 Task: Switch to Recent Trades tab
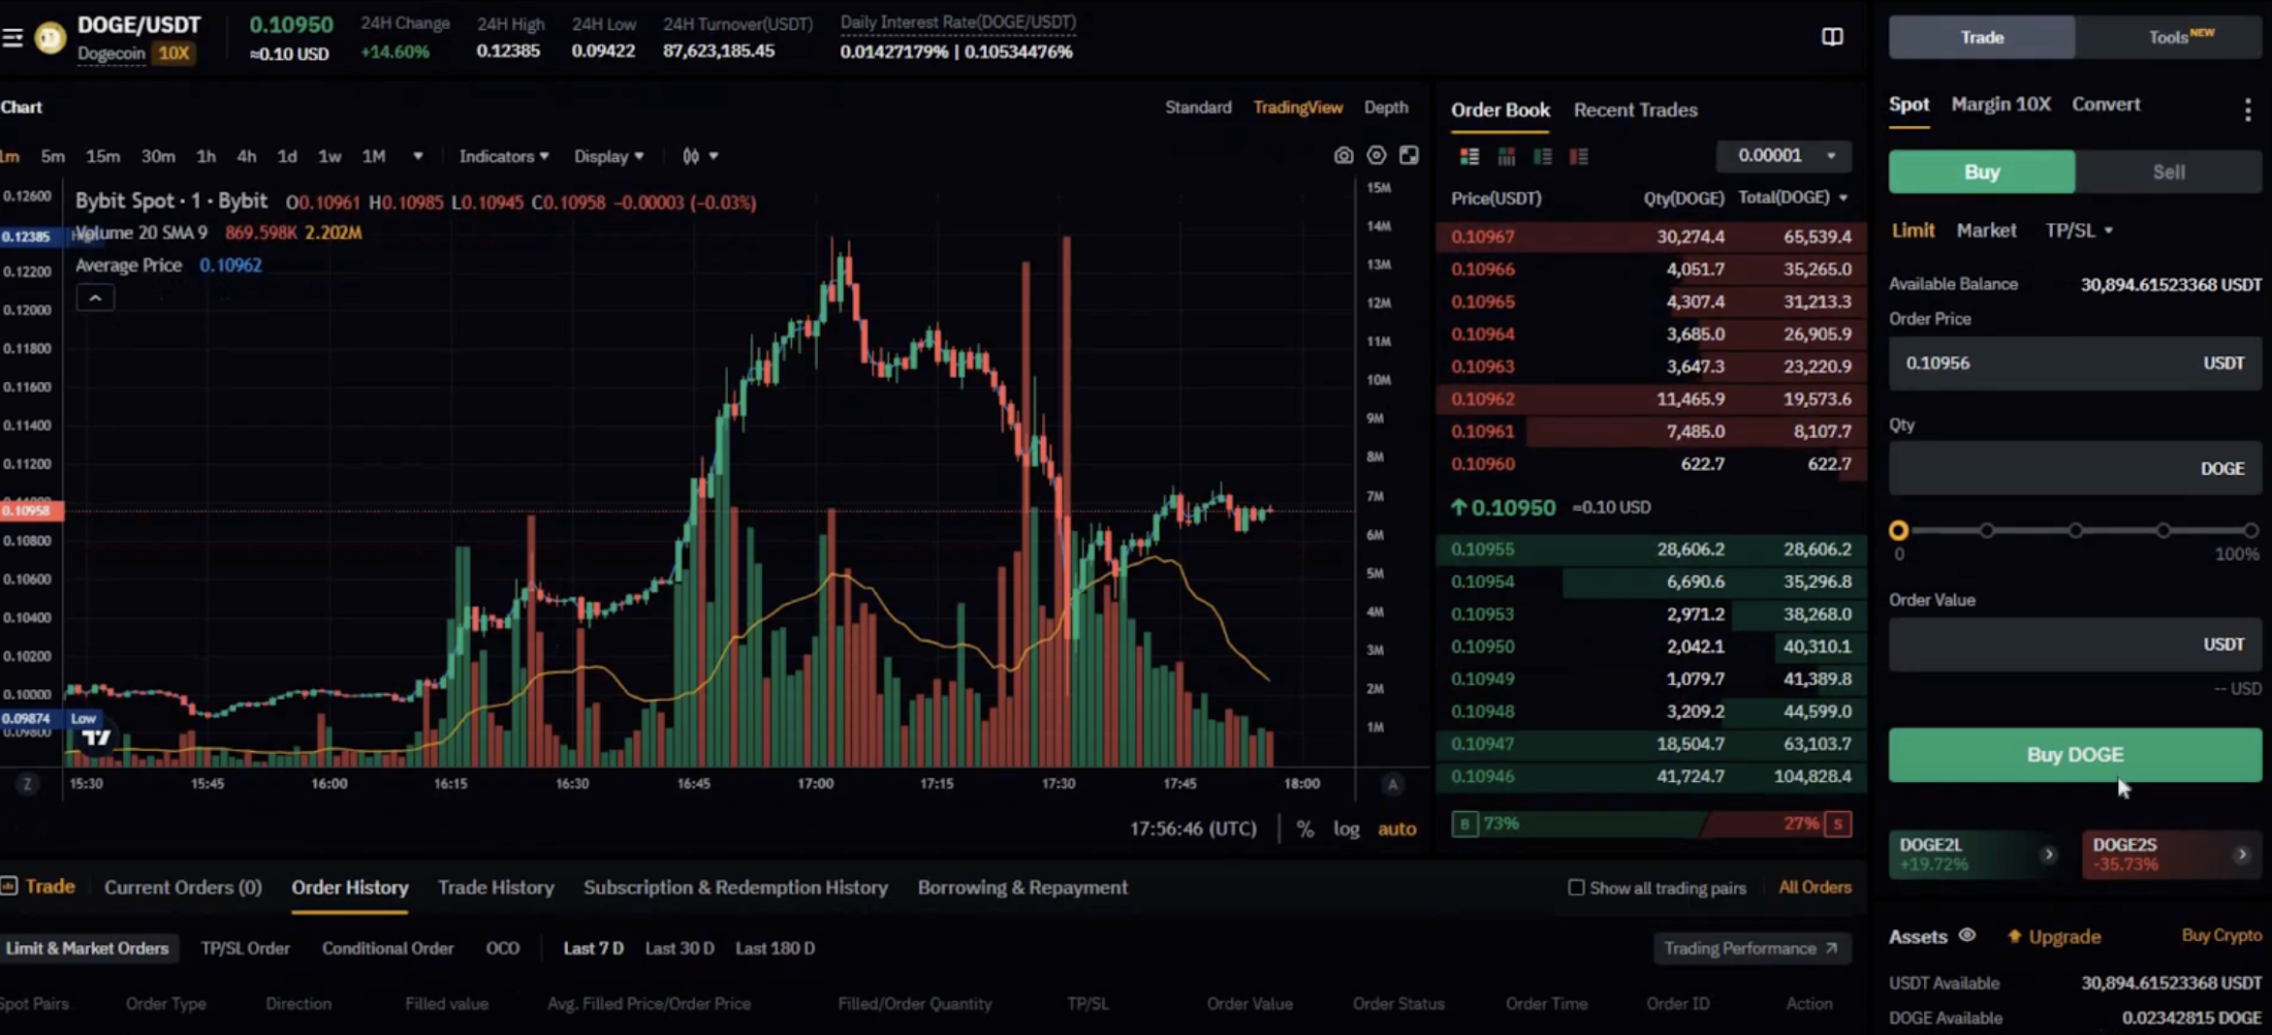coord(1635,110)
